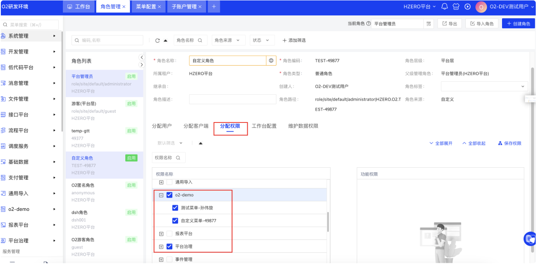Click the 创建角色 button
This screenshot has height=264, width=537.
point(518,24)
